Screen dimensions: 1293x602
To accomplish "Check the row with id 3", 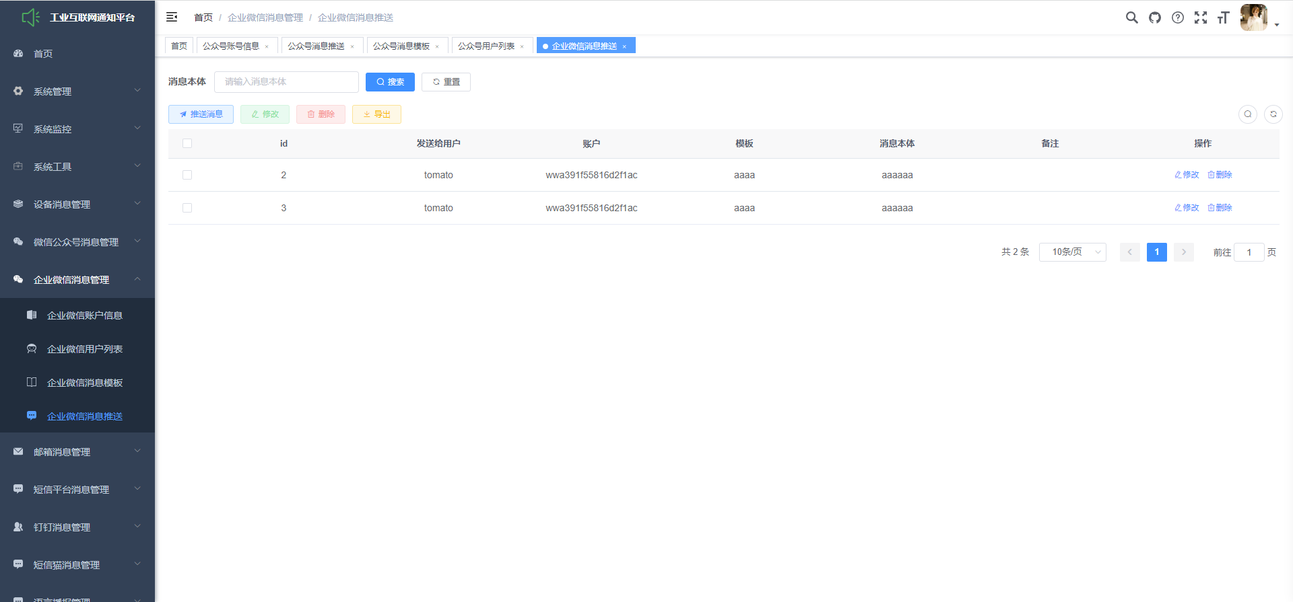I will 187,208.
